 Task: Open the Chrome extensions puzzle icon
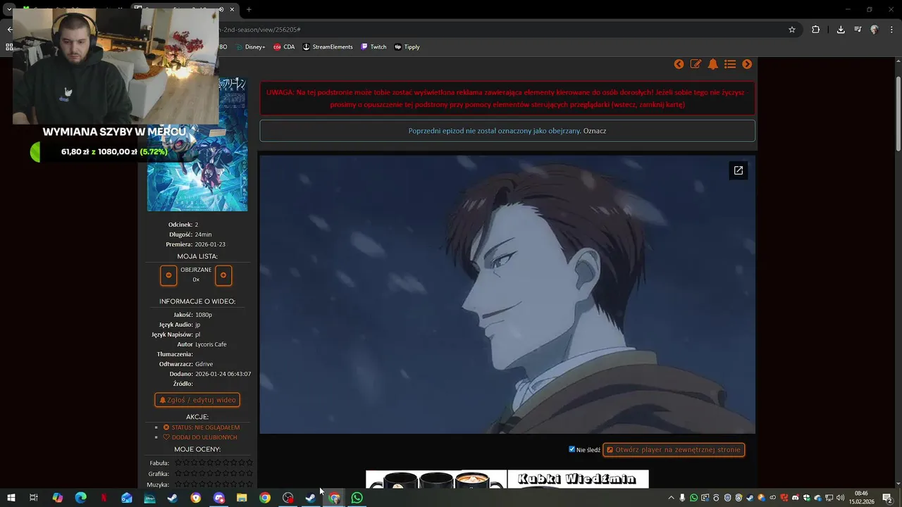pos(816,30)
